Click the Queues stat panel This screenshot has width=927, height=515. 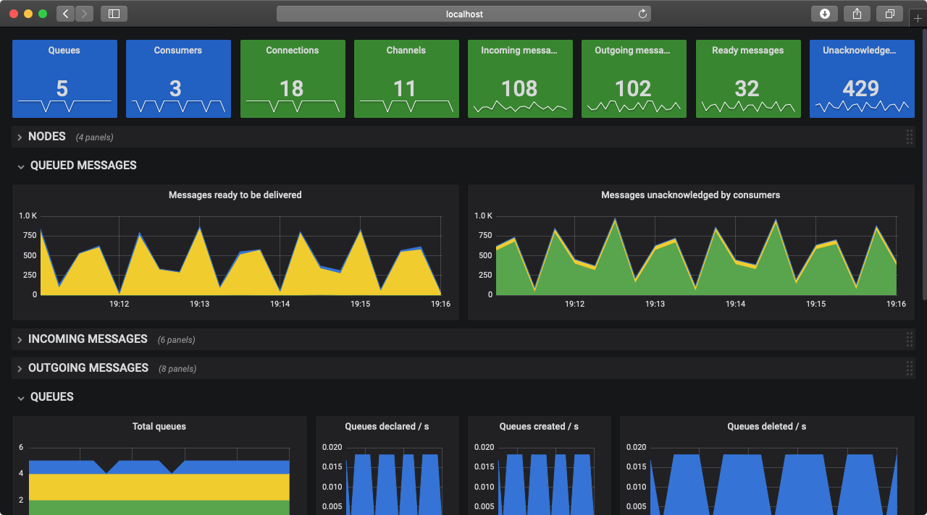[x=64, y=79]
